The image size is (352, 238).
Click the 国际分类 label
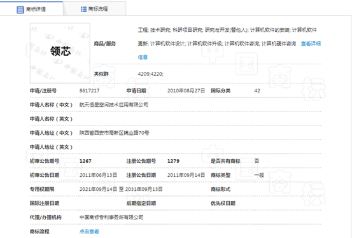coord(220,91)
